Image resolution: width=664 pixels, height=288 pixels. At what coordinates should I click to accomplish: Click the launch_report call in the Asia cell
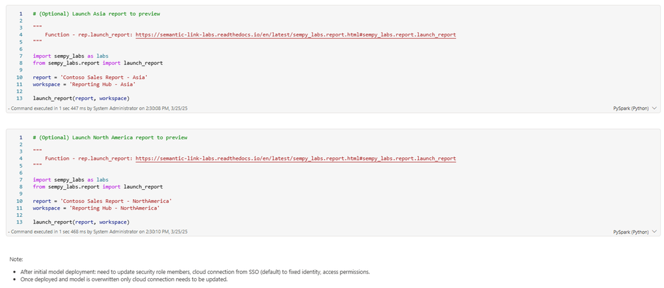tap(81, 98)
